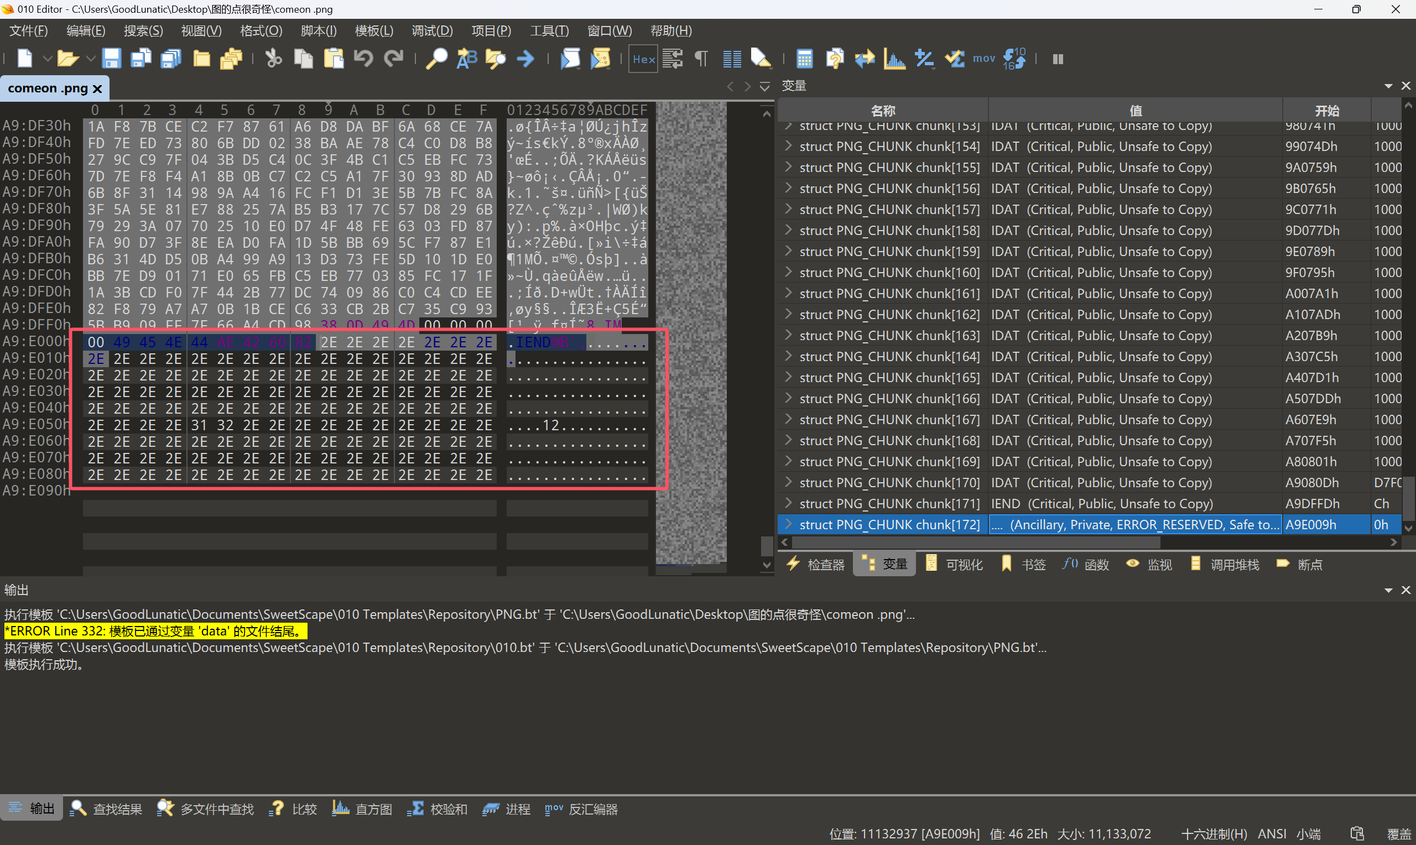Open the 模板(L) menu
The height and width of the screenshot is (845, 1416).
(374, 31)
